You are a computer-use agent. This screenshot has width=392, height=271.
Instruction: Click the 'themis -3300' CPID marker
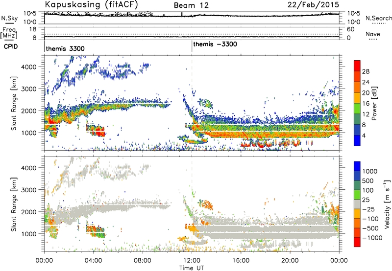tap(215, 44)
